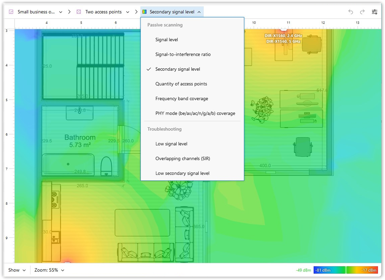Select Low secondary signal level
The width and height of the screenshot is (385, 280).
pos(182,173)
